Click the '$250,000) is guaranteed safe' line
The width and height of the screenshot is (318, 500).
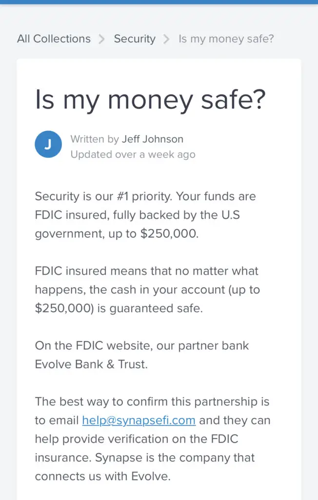click(x=119, y=309)
